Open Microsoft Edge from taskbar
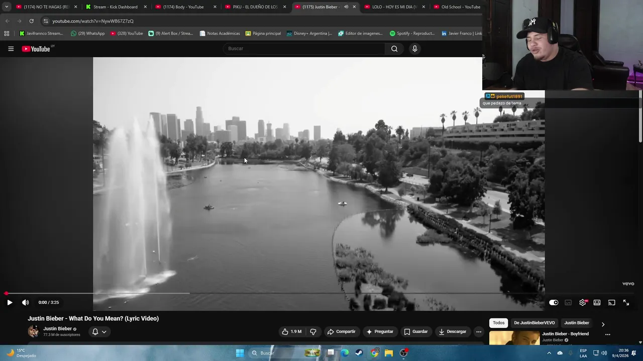643x361 pixels. tap(345, 353)
